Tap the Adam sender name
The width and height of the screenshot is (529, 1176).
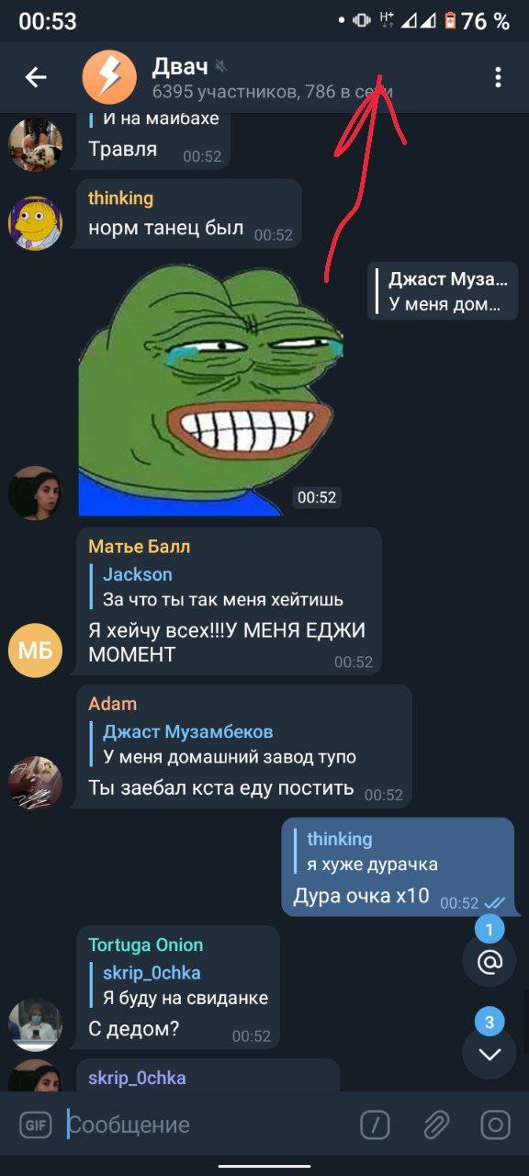[112, 704]
